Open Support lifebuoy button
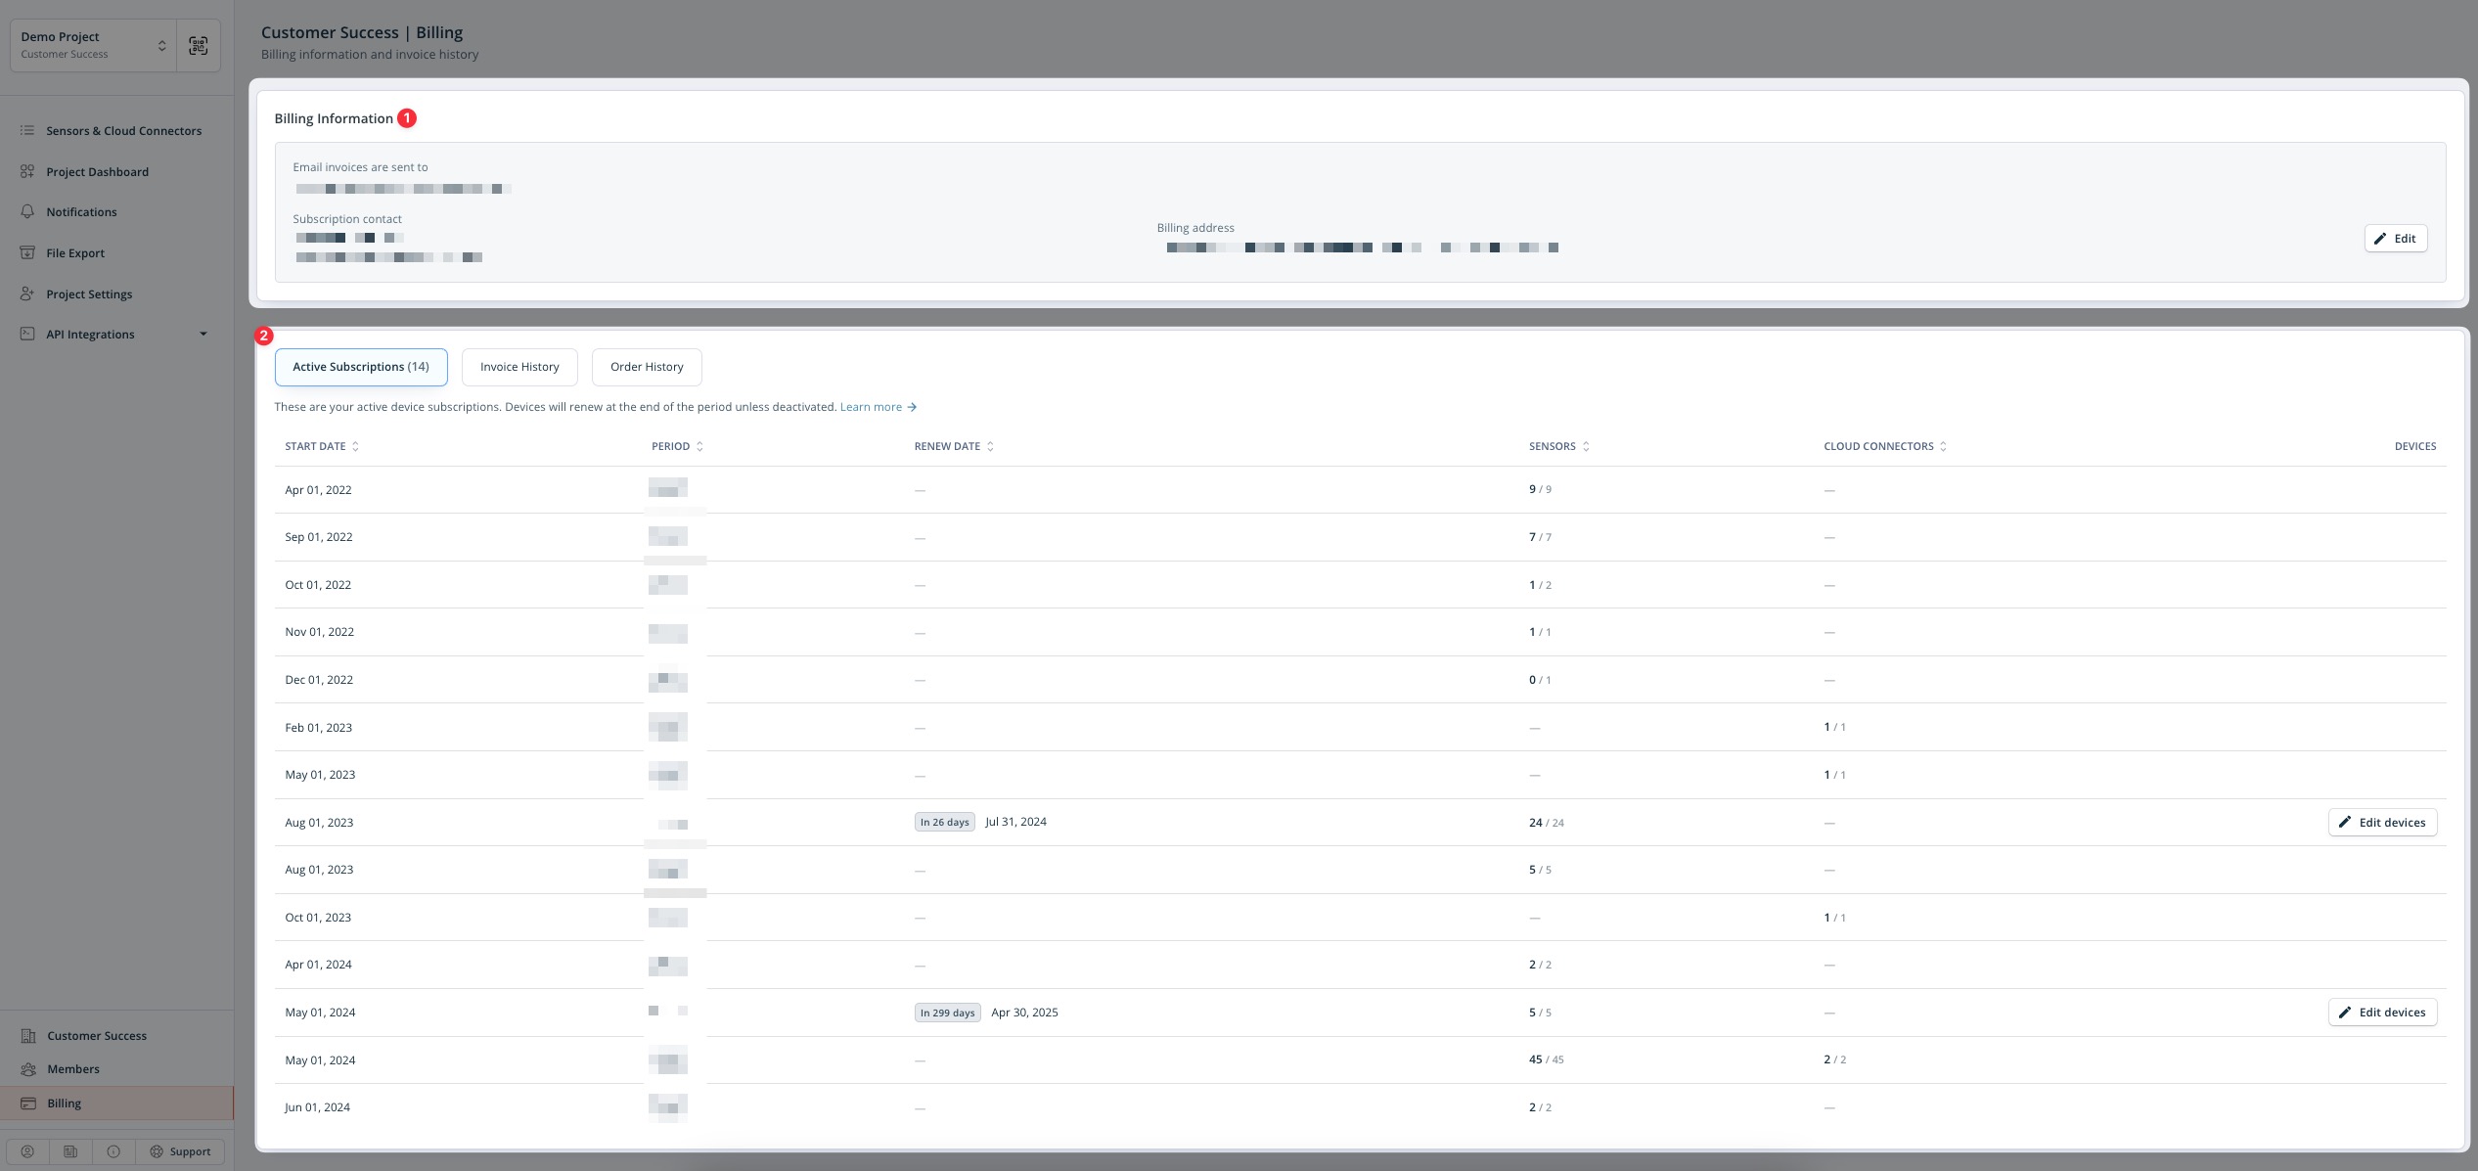 coord(180,1151)
